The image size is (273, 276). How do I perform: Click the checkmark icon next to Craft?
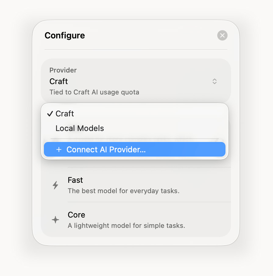click(x=50, y=114)
